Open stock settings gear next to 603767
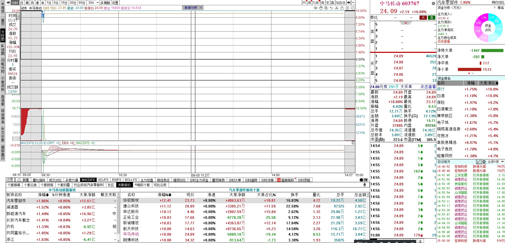The height and width of the screenshot is (243, 505). (433, 3)
